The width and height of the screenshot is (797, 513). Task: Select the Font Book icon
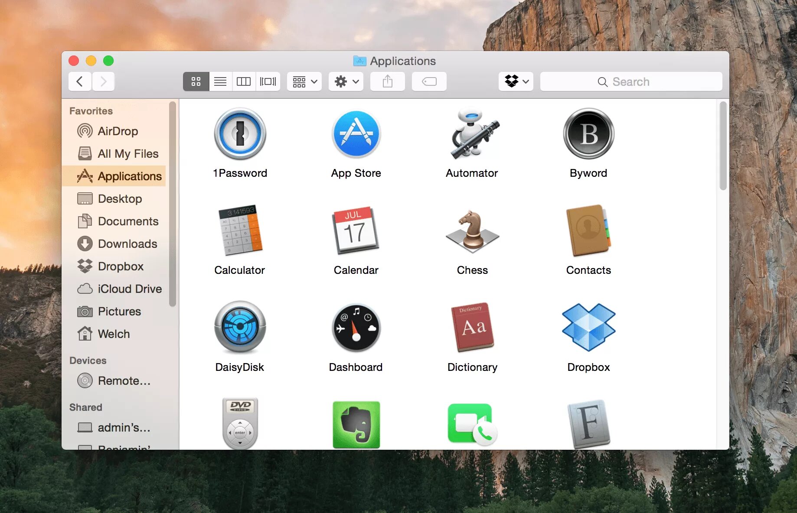pos(589,424)
